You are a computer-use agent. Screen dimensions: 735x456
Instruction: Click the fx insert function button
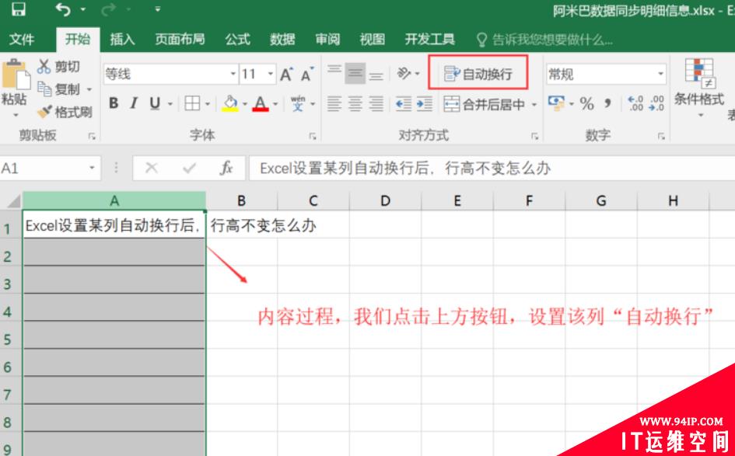tap(226, 168)
